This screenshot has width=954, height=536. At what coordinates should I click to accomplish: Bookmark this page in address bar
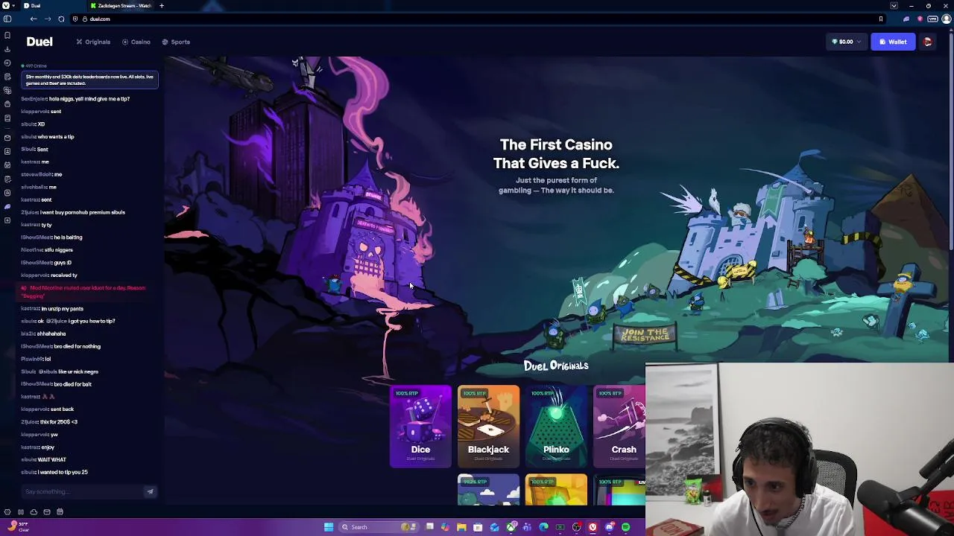[880, 19]
